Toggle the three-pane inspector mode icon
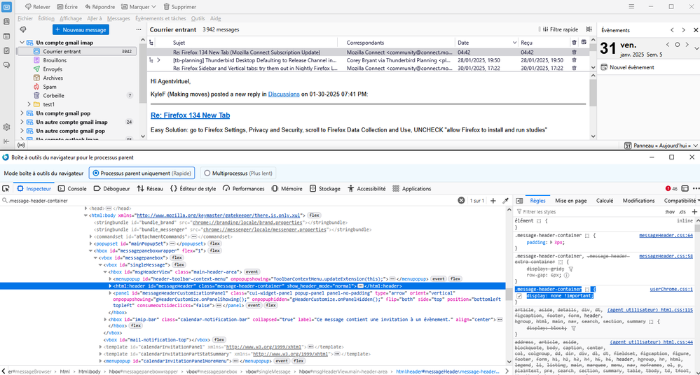 (519, 201)
